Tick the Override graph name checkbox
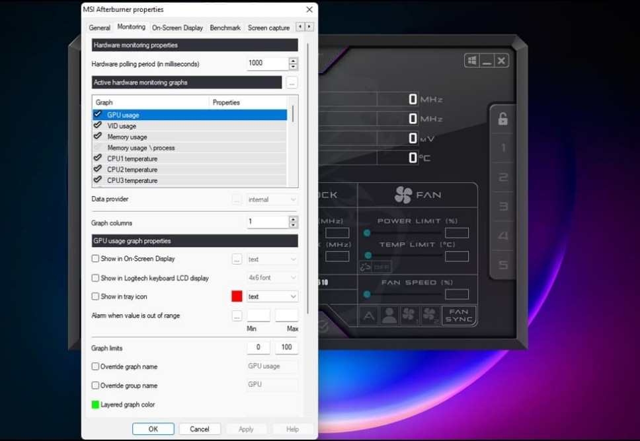Viewport: 640px width, 441px height. click(95, 366)
